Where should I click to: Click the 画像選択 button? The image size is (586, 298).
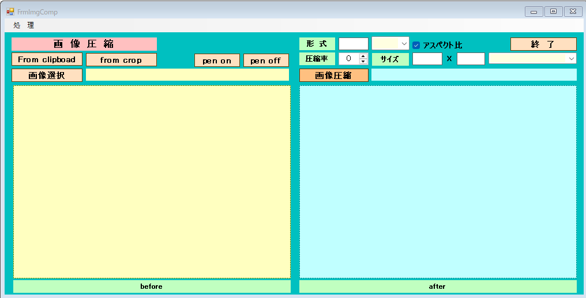click(x=47, y=75)
